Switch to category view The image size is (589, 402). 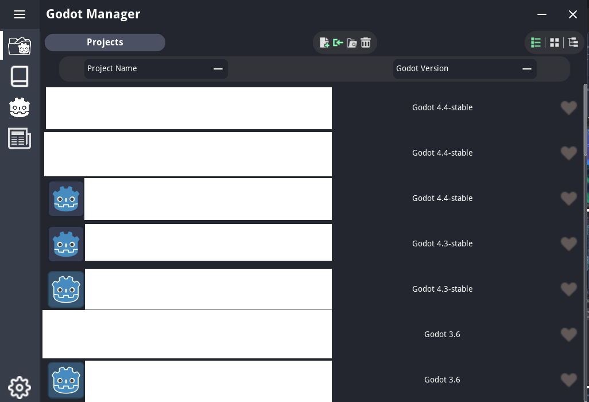coord(573,42)
